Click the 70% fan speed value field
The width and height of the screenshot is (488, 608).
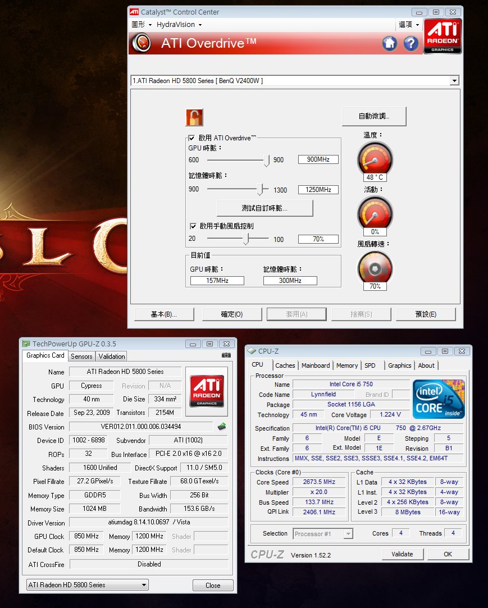pyautogui.click(x=318, y=239)
